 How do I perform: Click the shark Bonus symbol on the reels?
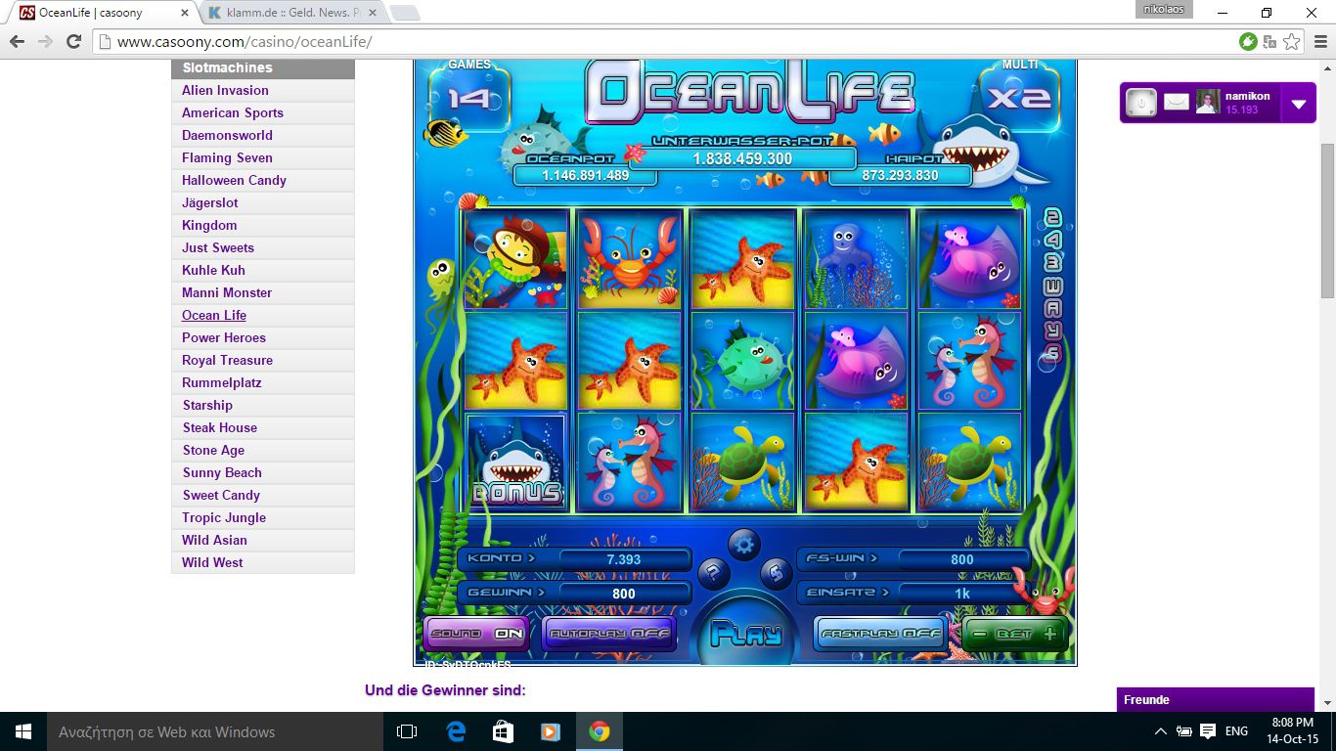(516, 462)
